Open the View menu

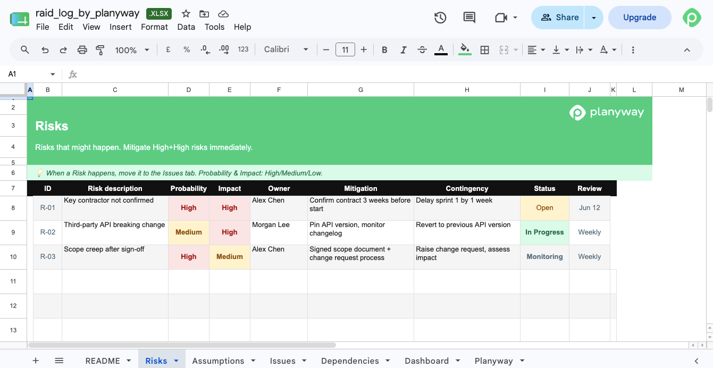[x=91, y=27]
